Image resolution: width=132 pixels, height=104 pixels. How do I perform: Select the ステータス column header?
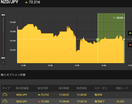point(101,88)
